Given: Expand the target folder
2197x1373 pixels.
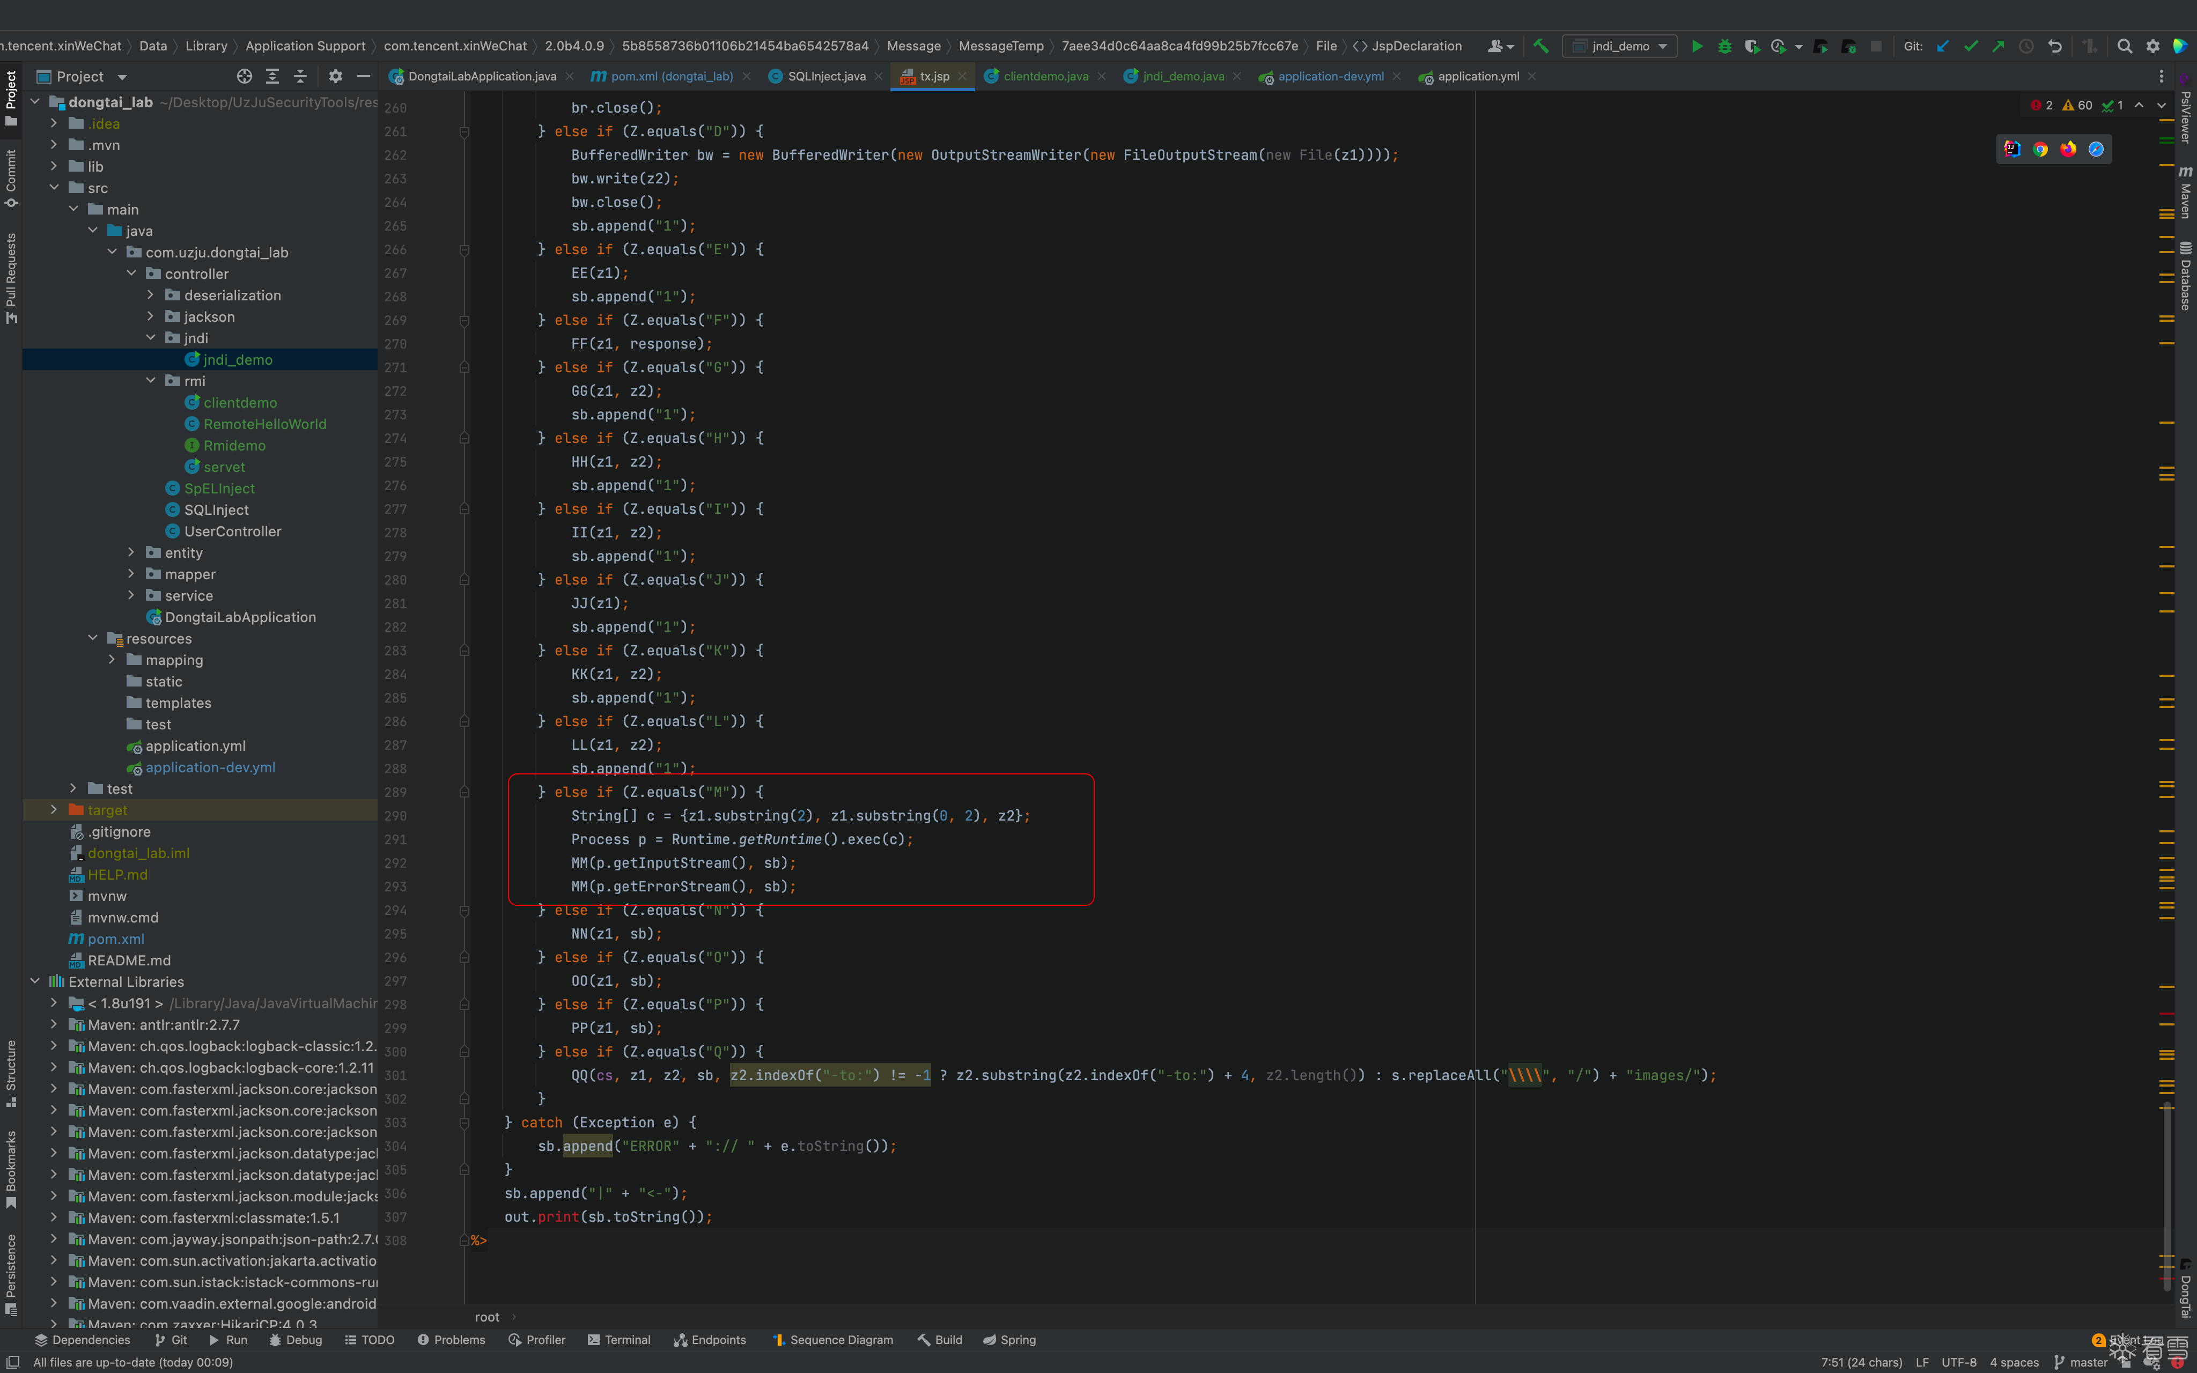Looking at the screenshot, I should pos(54,810).
